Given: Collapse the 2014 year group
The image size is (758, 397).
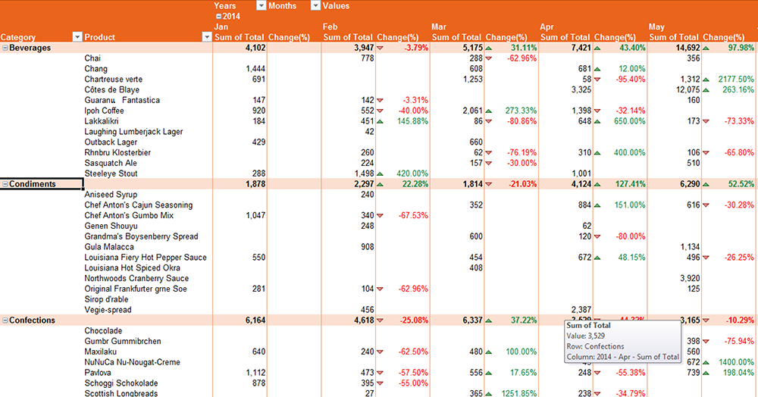Looking at the screenshot, I should tap(218, 16).
